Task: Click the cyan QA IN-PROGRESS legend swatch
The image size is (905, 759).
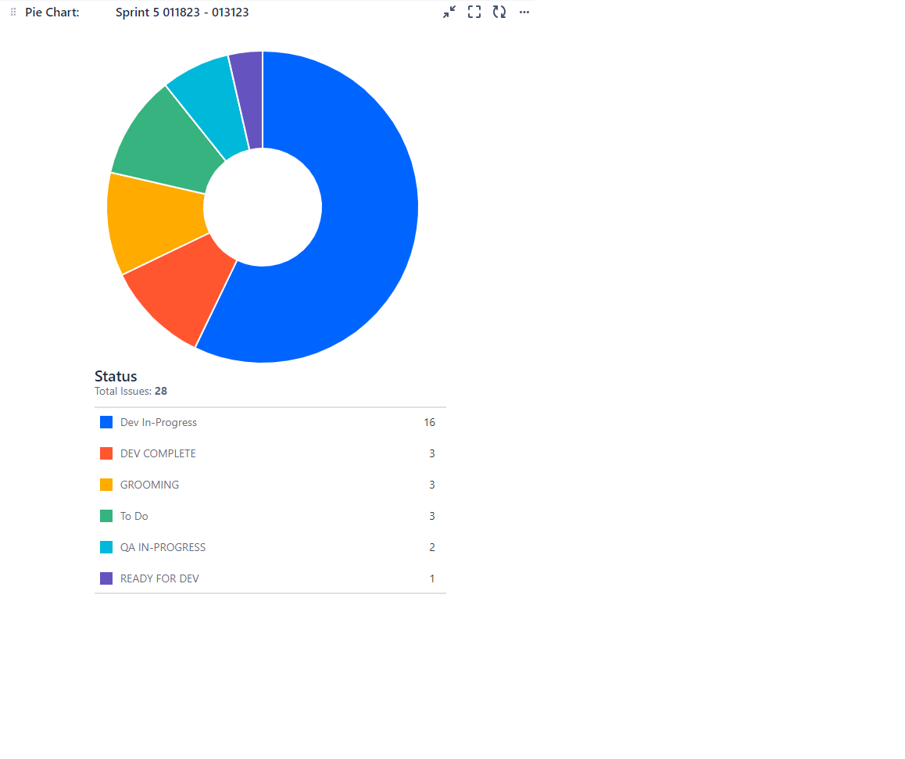Action: tap(106, 547)
